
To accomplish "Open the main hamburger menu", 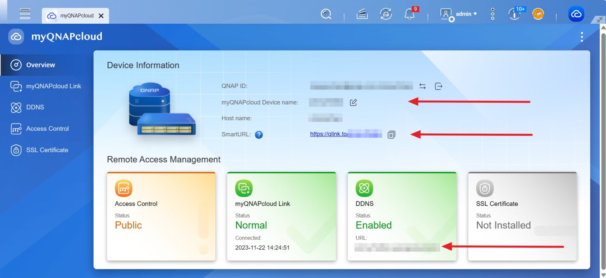I will click(25, 13).
